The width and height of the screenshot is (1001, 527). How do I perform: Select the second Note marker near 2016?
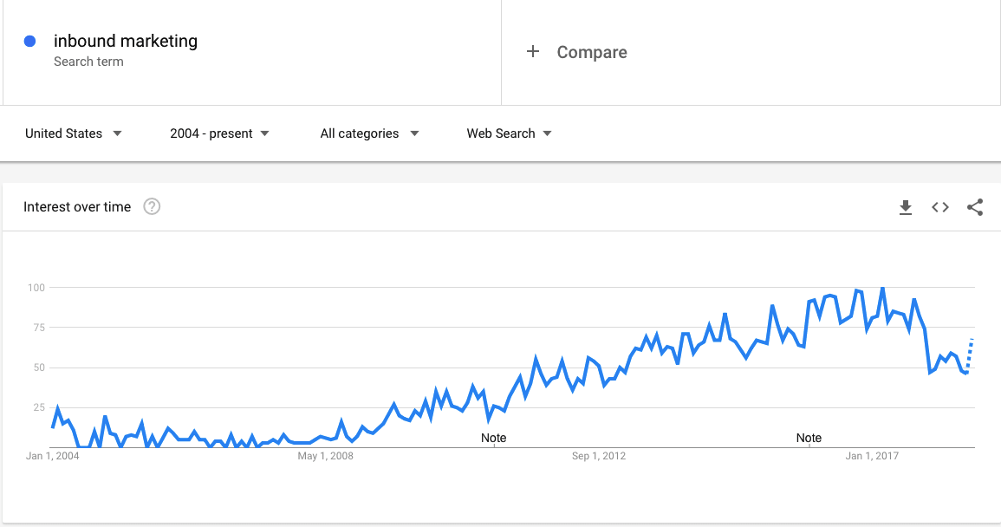[x=809, y=439]
